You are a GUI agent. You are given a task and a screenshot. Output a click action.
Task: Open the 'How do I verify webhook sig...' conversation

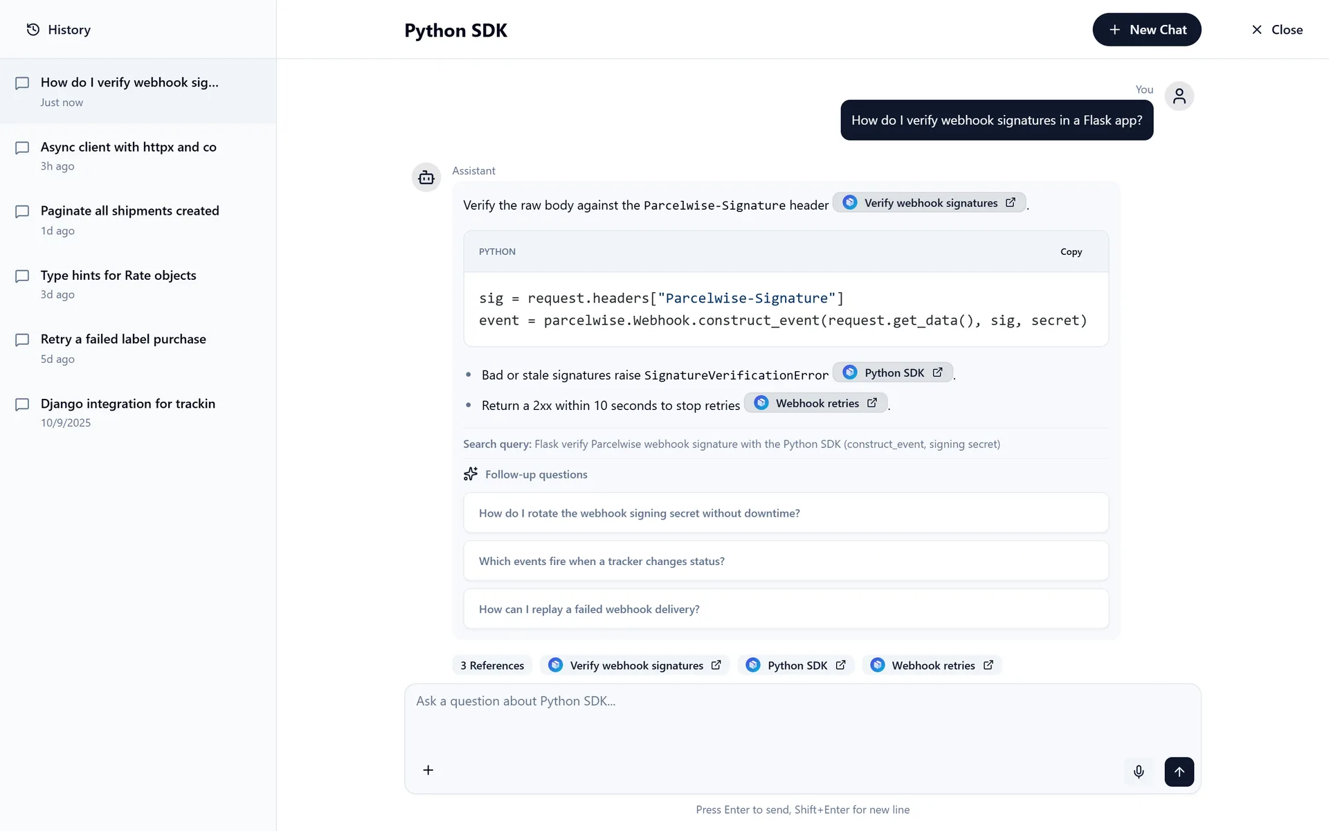tap(138, 91)
